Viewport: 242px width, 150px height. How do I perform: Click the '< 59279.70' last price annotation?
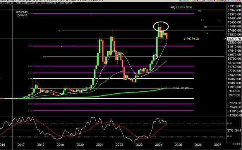[x=191, y=39]
